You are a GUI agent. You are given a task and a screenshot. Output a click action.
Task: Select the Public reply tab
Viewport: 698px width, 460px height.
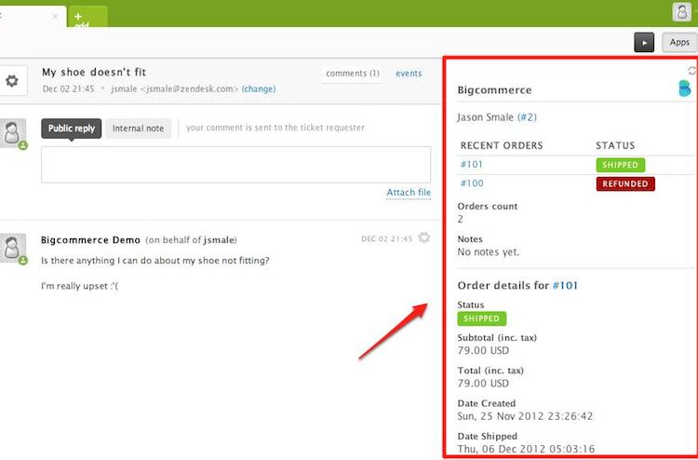[72, 129]
